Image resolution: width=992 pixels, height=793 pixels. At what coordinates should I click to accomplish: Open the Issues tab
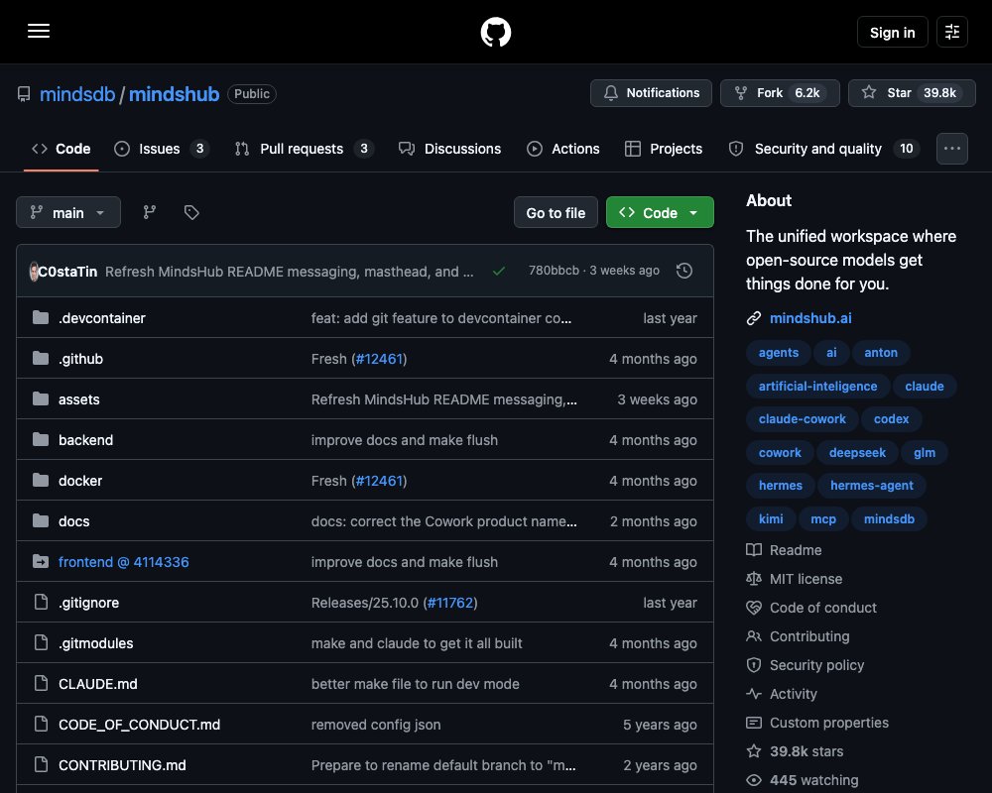(x=162, y=149)
